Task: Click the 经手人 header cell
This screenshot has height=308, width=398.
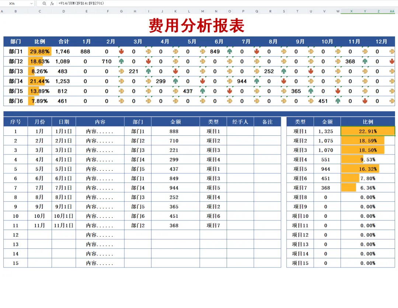Action: click(240, 122)
